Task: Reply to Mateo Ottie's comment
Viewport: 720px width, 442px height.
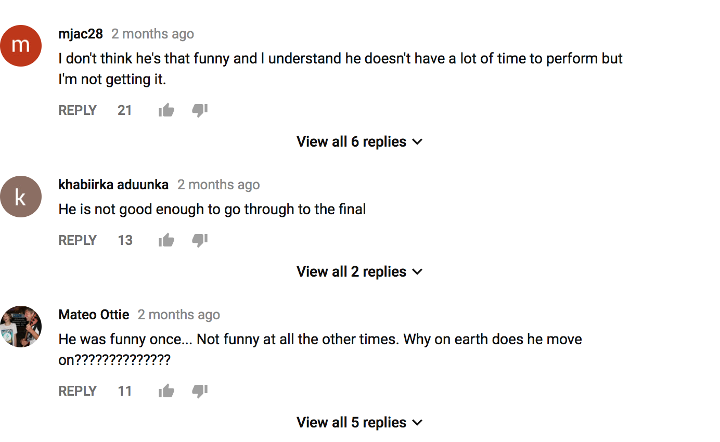Action: (78, 391)
